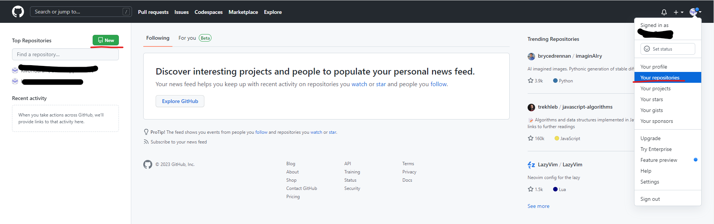The width and height of the screenshot is (714, 224).
Task: Star javascript-algorithms repository (160k)
Action: 536,138
